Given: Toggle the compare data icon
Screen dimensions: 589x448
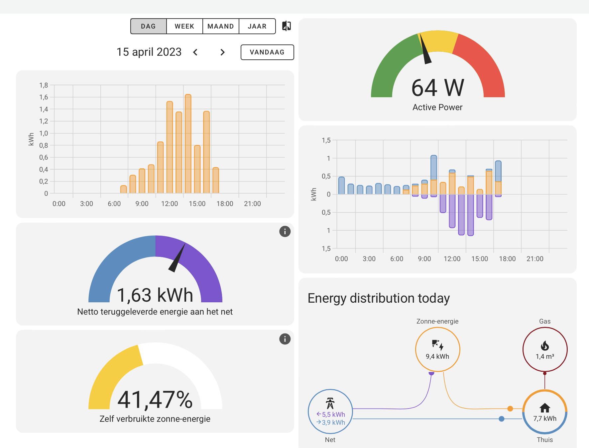Looking at the screenshot, I should pos(287,26).
